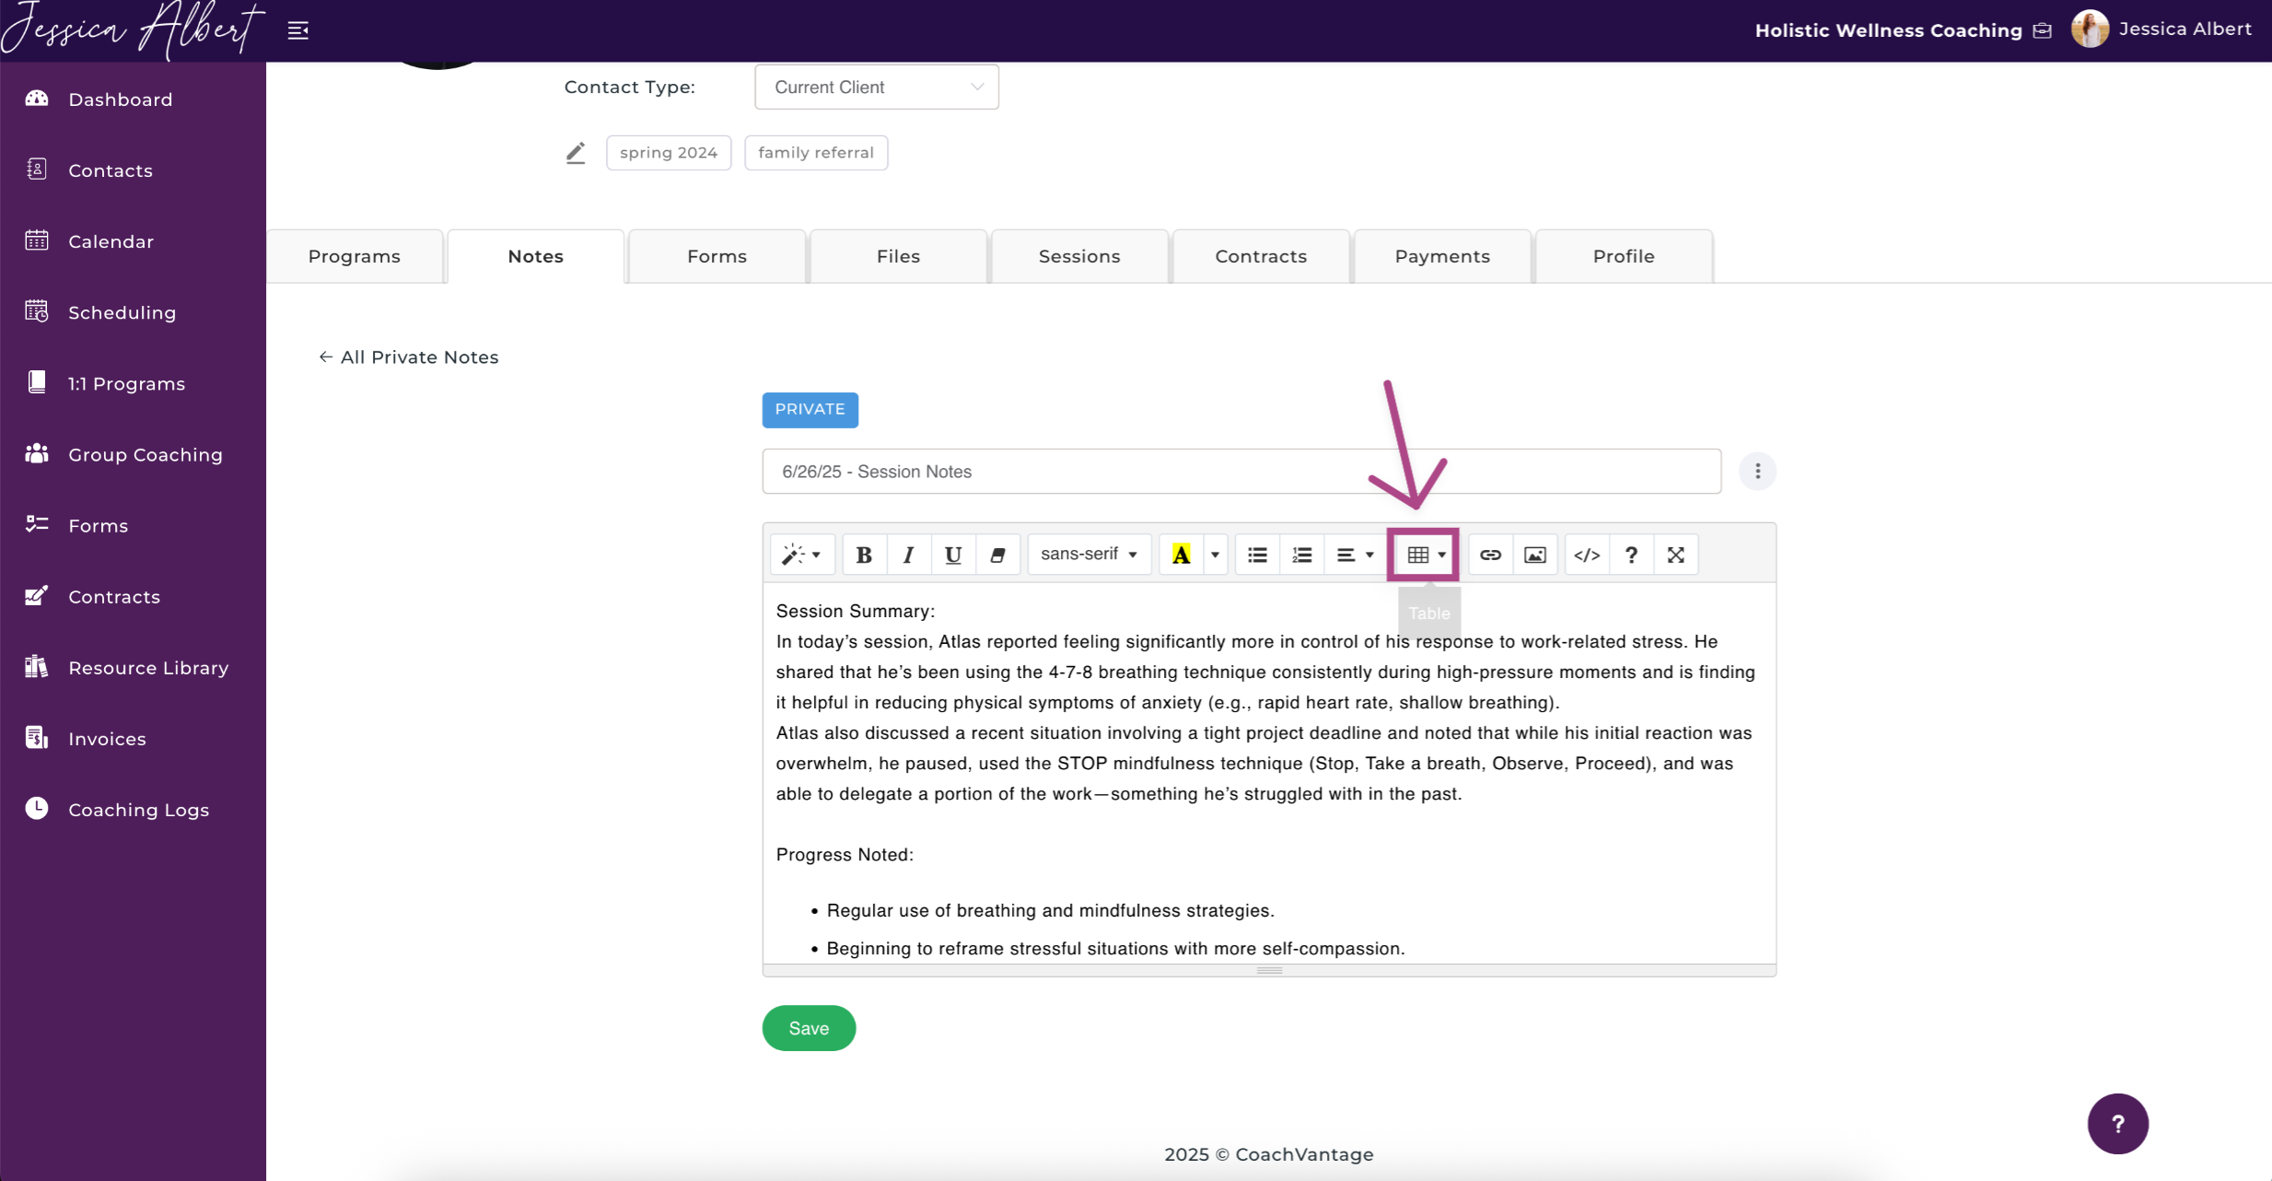
Task: Switch to code view in editor
Action: (x=1586, y=555)
